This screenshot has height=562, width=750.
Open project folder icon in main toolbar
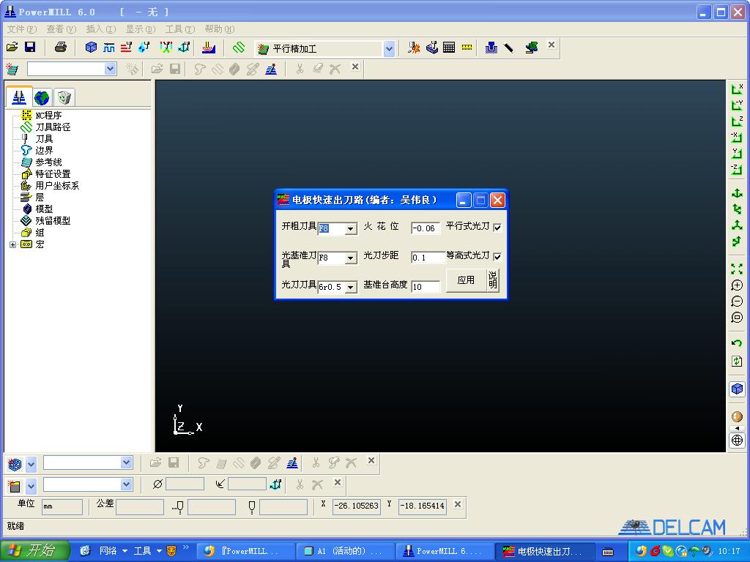pyautogui.click(x=12, y=48)
